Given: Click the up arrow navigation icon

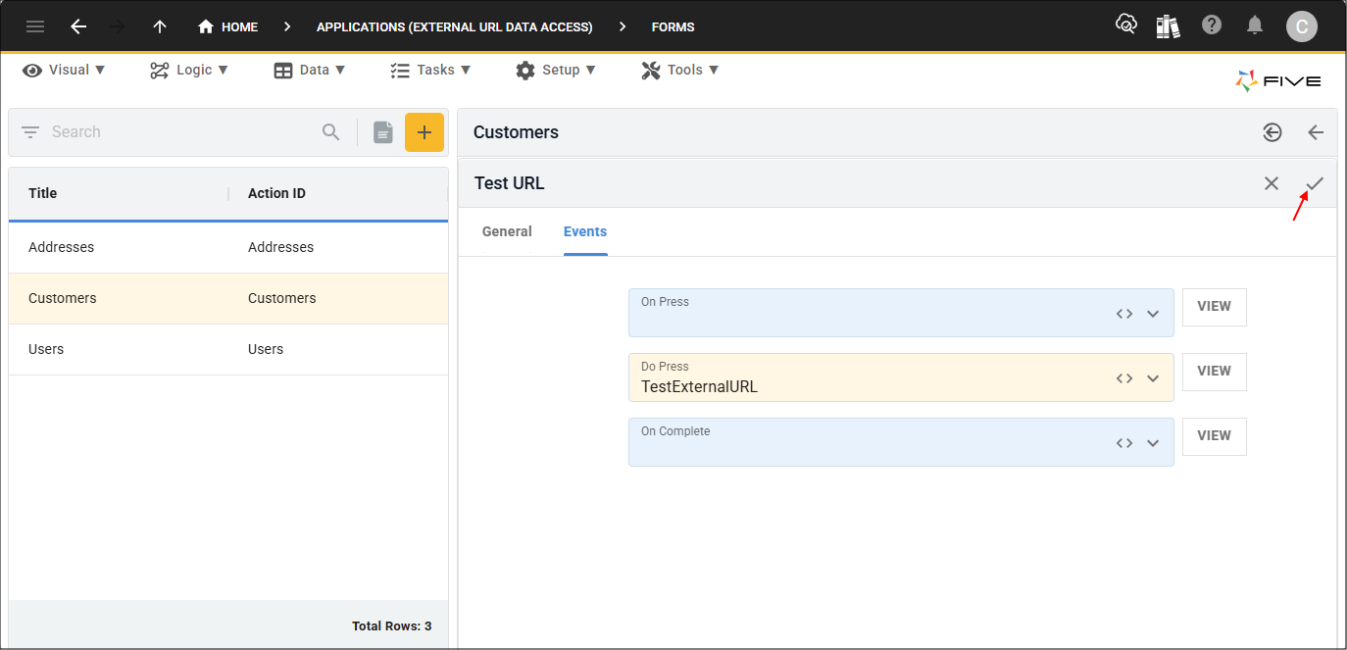Looking at the screenshot, I should point(160,26).
